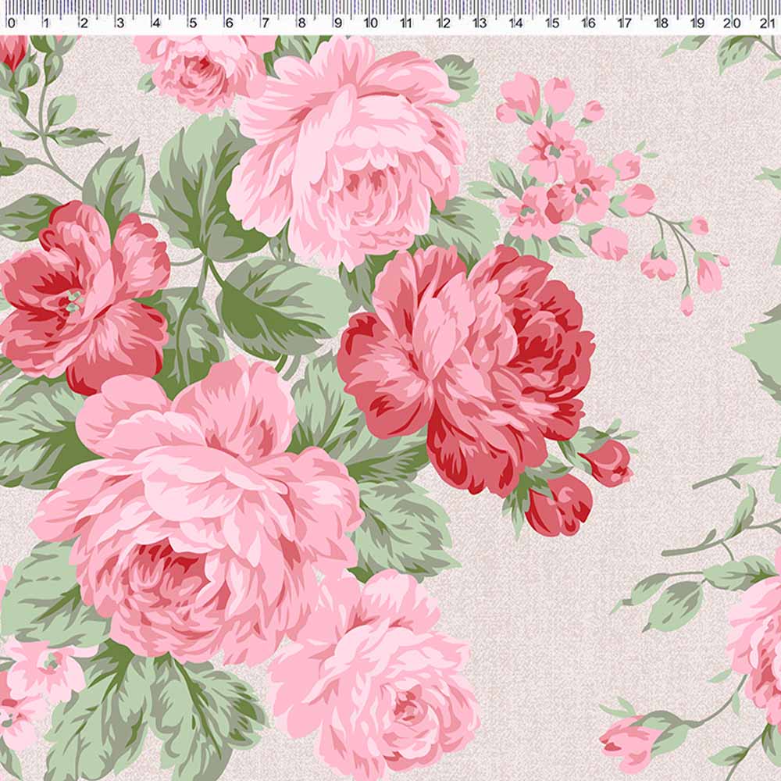Click the ruler number 21
Image resolution: width=781 pixels, height=781 pixels.
point(767,23)
